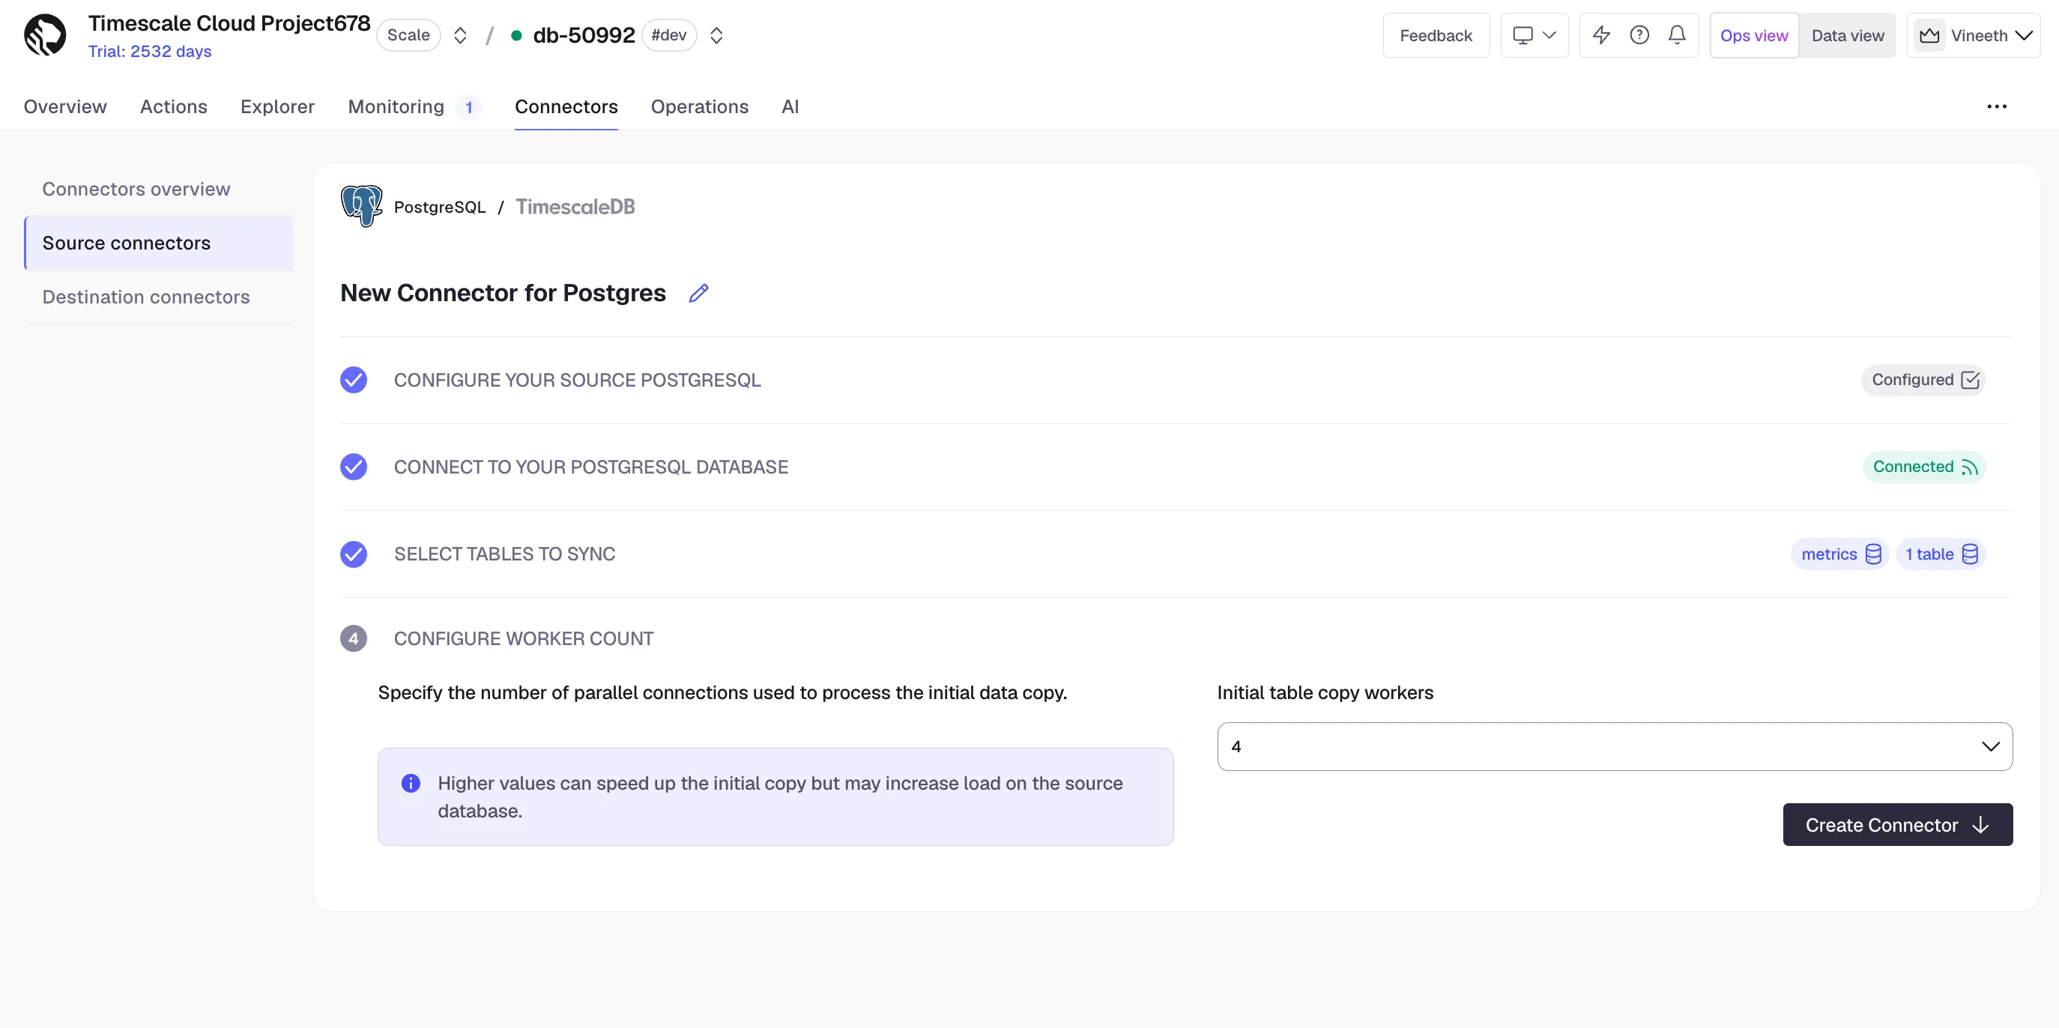Click the Timescale logo icon
This screenshot has width=2059, height=1028.
[45, 35]
